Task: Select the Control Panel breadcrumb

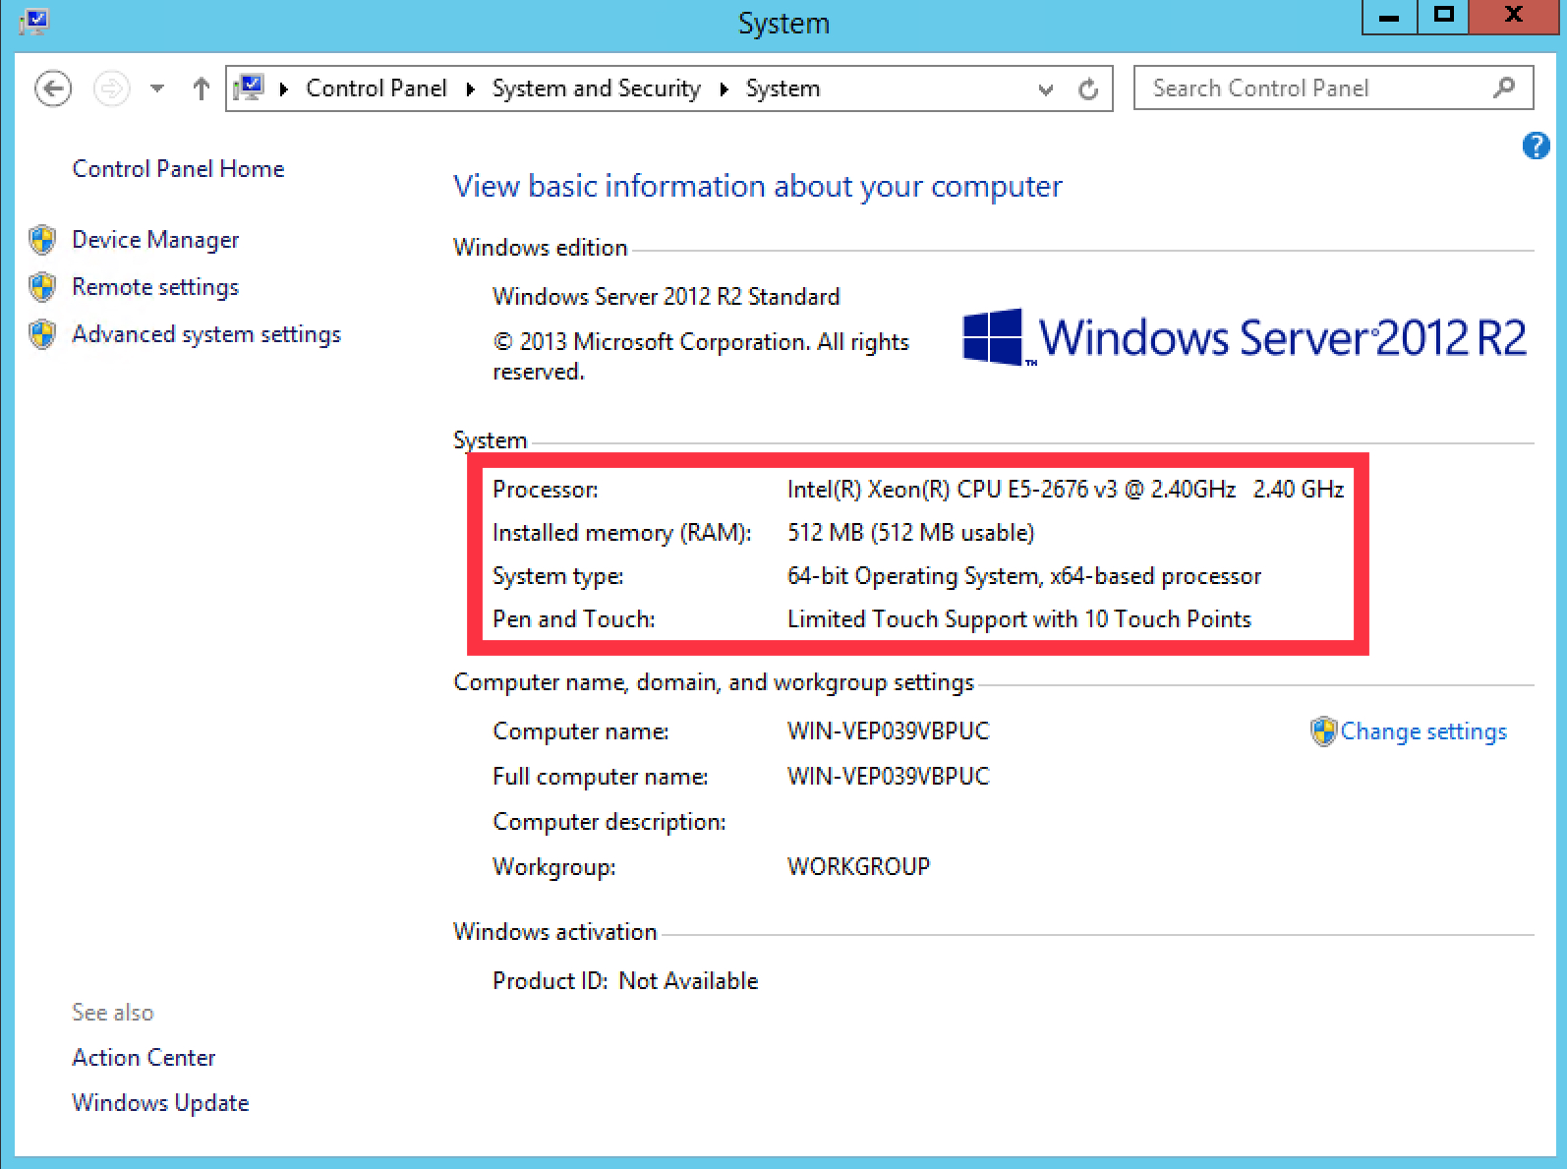Action: 377,88
